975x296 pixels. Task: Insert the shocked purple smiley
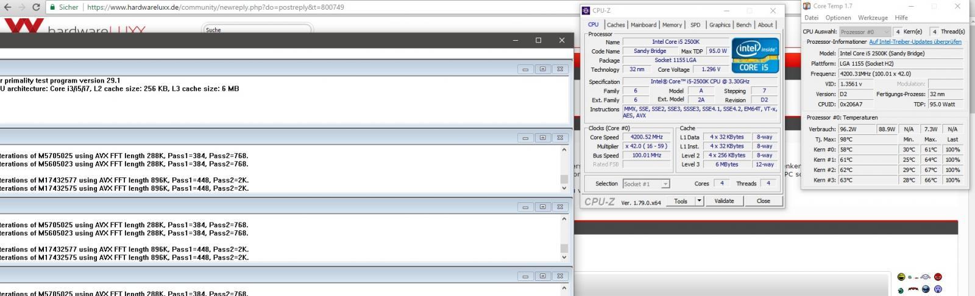coord(938,289)
